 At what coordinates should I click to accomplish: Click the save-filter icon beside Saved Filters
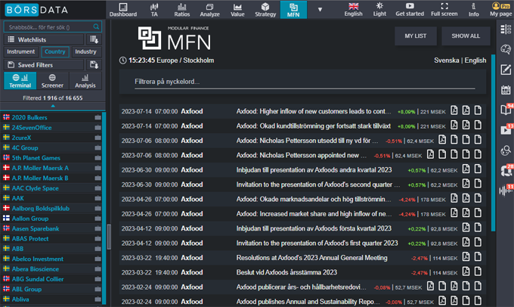(x=94, y=64)
